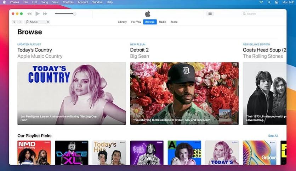This screenshot has height=171, width=296.
Task: Open the Radio tab
Action: click(x=163, y=22)
